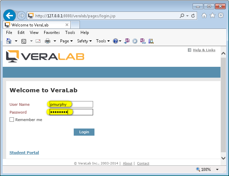The height and width of the screenshot is (176, 229).
Task: Click the VeraLab Inc. copyright text
Action: [96, 163]
